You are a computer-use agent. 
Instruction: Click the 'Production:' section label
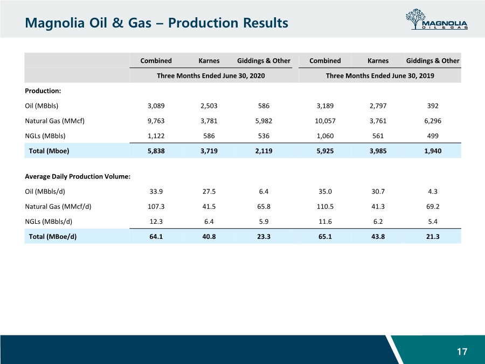(43, 91)
